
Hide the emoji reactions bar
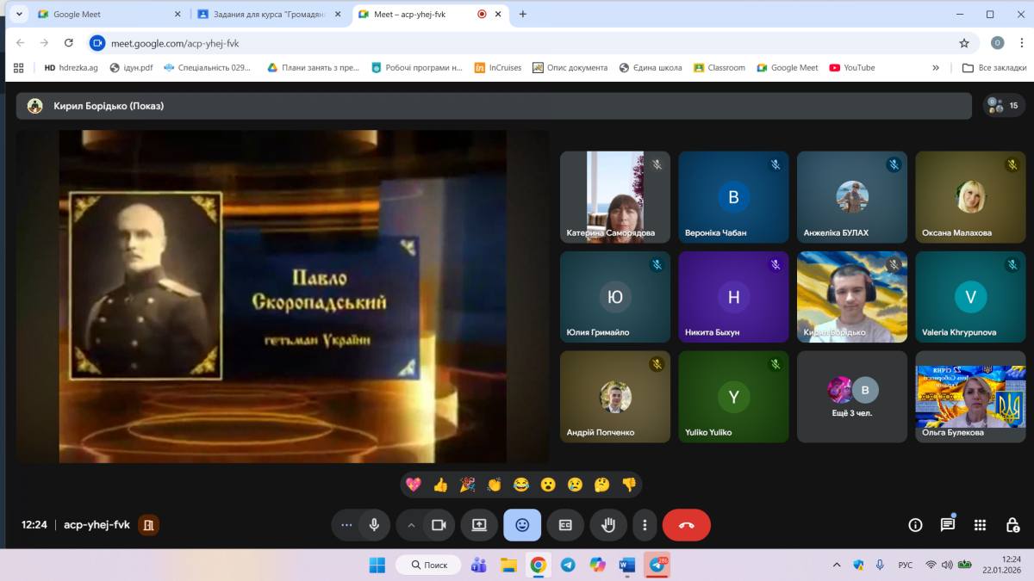coord(522,525)
